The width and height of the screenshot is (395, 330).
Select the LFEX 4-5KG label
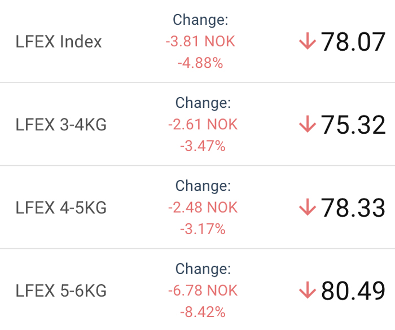point(61,208)
